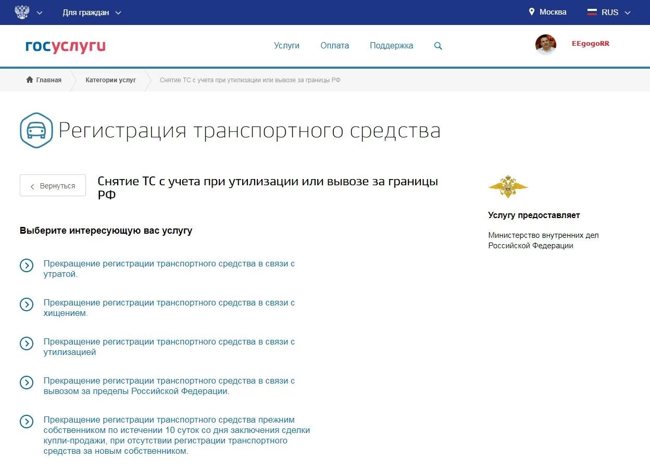Change city by clicking Москва
Screen dimensions: 650x471
point(553,12)
